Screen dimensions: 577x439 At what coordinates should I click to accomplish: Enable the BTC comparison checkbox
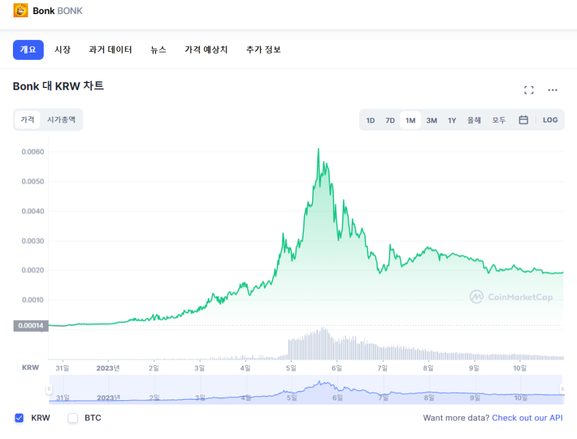(x=73, y=418)
